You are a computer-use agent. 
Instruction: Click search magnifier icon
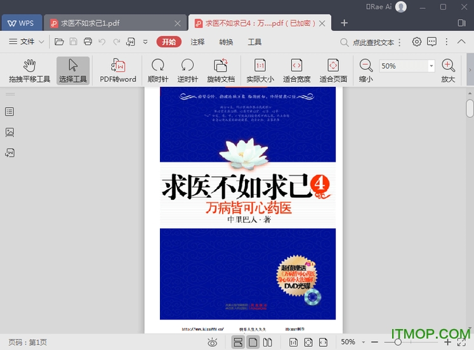344,42
